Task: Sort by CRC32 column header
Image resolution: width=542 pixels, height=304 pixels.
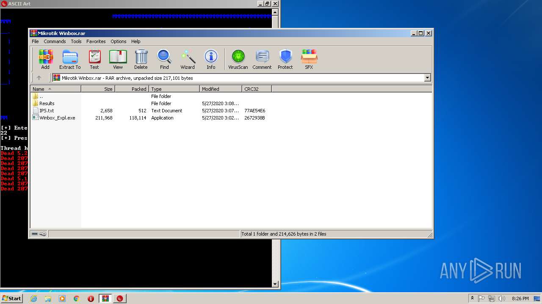Action: (x=257, y=89)
